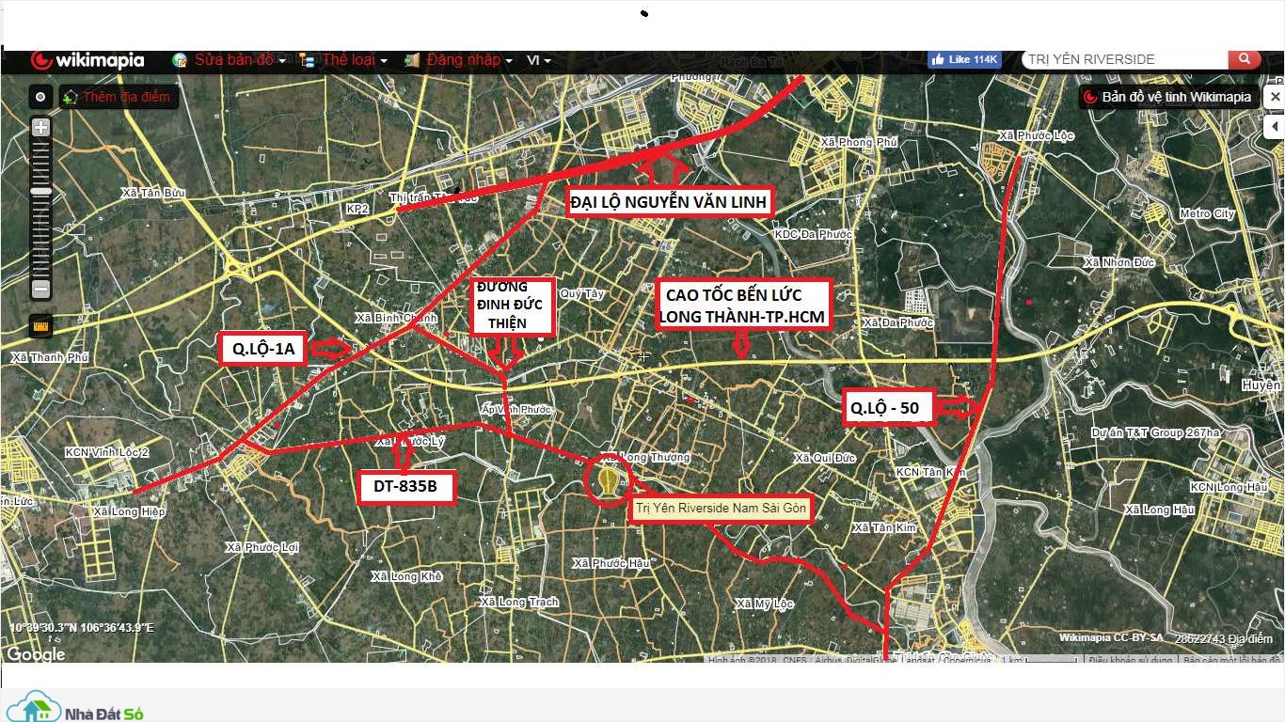
Task: Click the TRỊ YÊN RIVERSIDE search field
Action: pos(1125,59)
